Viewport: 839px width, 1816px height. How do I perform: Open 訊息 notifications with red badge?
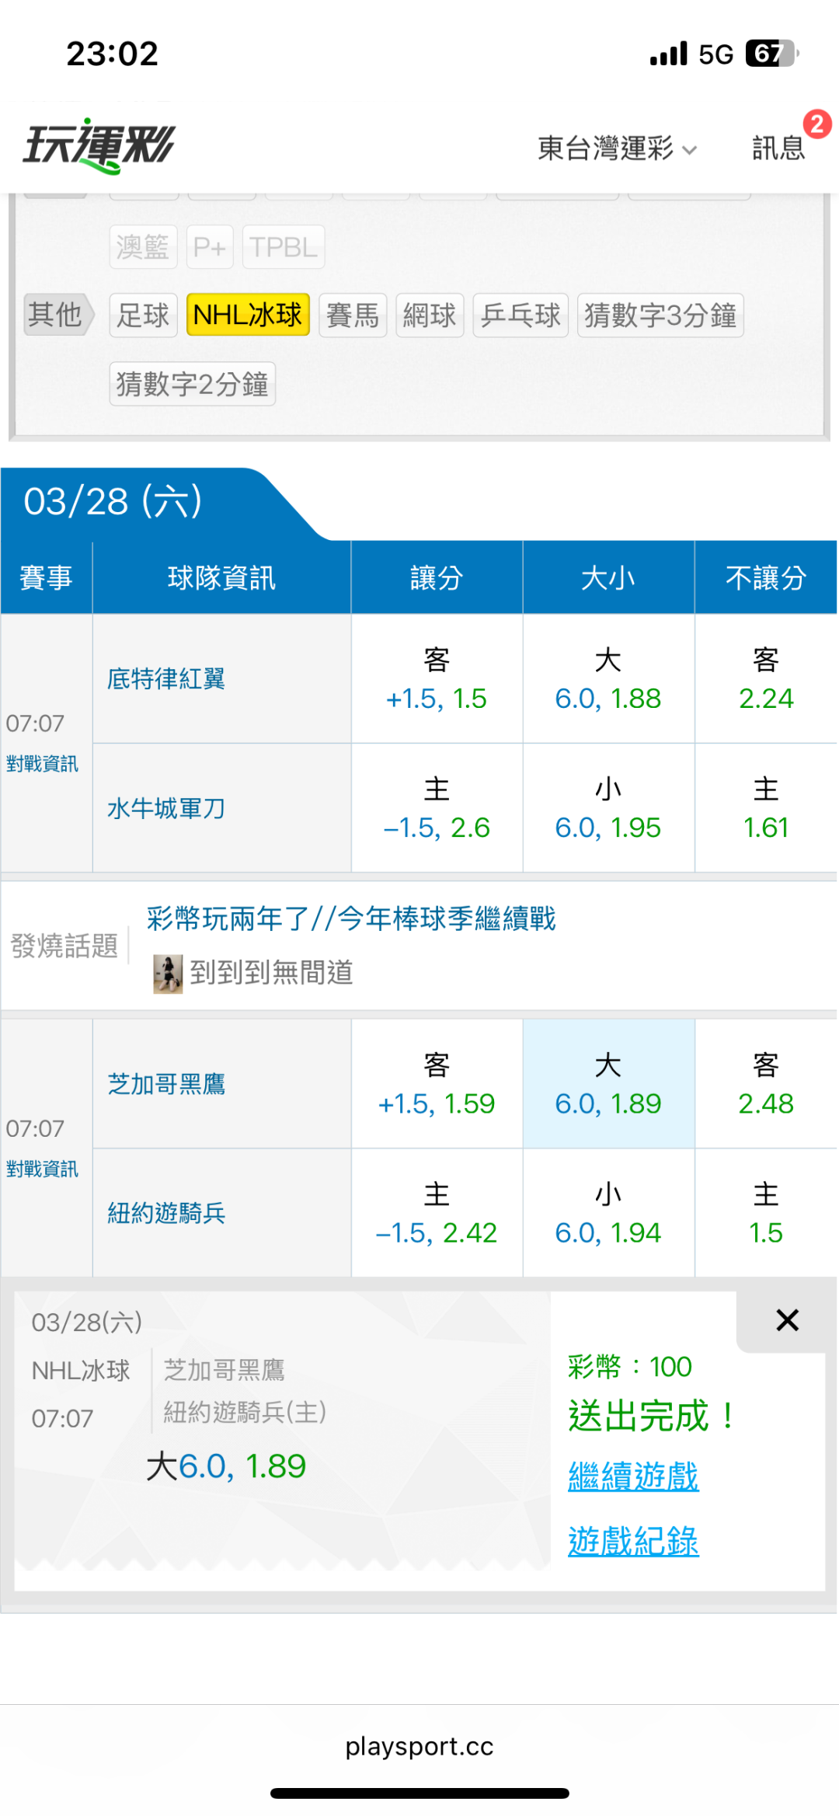(779, 147)
